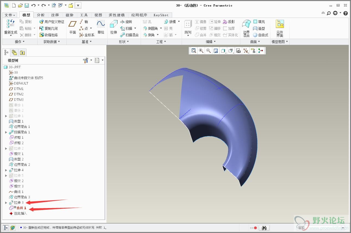Switch to the 渲染 ribbon tab

click(x=69, y=15)
